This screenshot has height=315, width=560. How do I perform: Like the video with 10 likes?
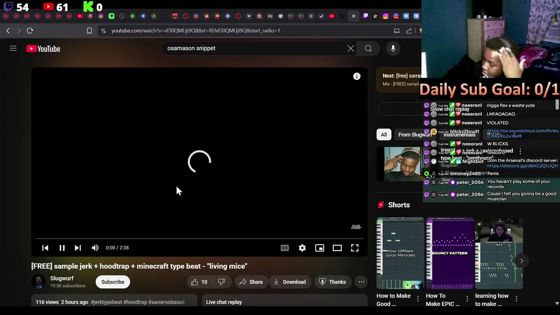[199, 282]
